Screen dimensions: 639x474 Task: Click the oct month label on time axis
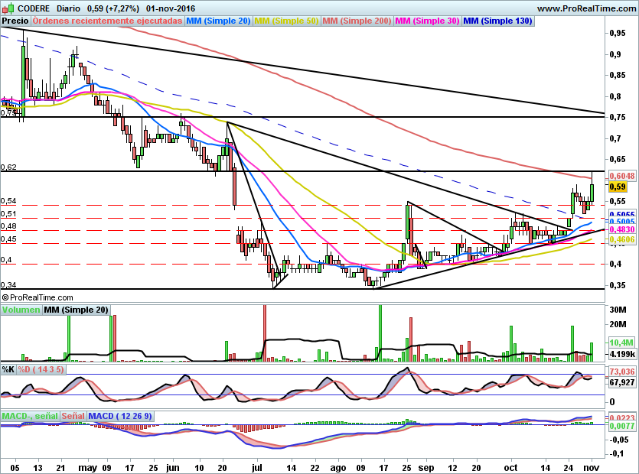click(x=510, y=467)
